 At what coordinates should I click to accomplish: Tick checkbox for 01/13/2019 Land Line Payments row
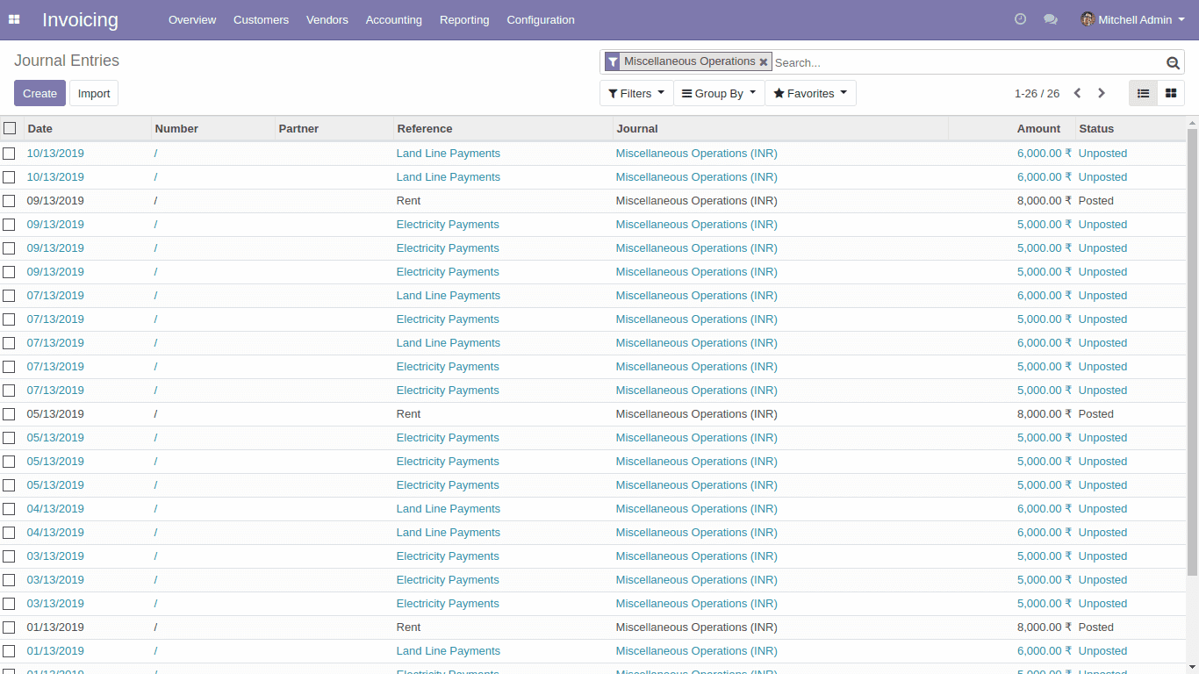pos(9,651)
